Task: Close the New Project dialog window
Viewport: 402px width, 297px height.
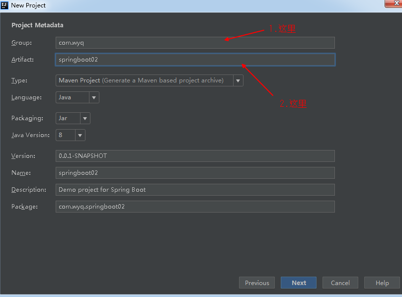Action: (x=394, y=3)
